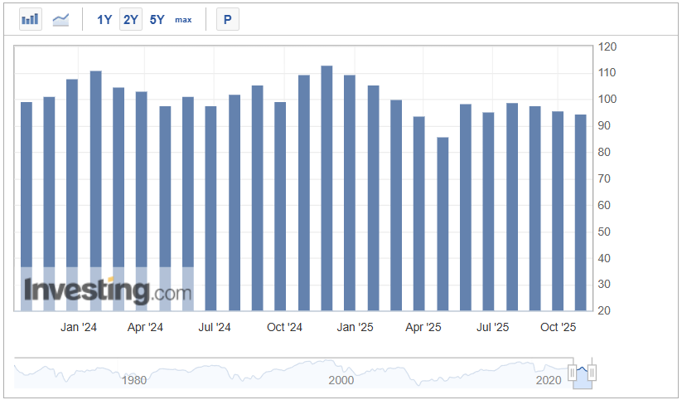682x400 pixels.
Task: Click the bar above the Jul '24 label
Action: tap(210, 207)
